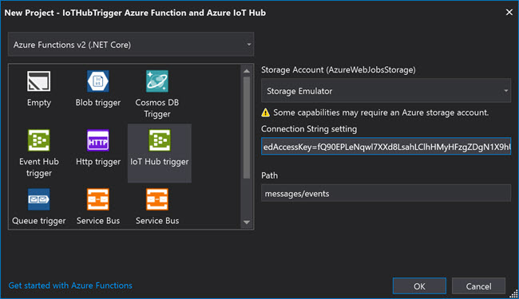Image resolution: width=519 pixels, height=299 pixels.
Task: Dismiss the dialog with Cancel
Action: (x=478, y=286)
